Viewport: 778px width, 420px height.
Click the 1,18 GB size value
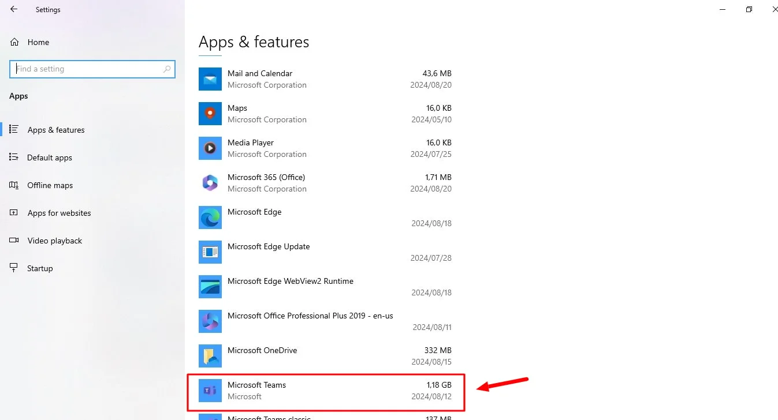click(439, 385)
